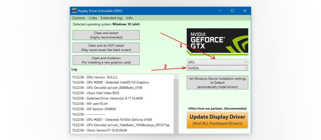Viewport: 321px width, 140px height.
Task: Click the Update Display Driver offer button
Action: (217, 120)
